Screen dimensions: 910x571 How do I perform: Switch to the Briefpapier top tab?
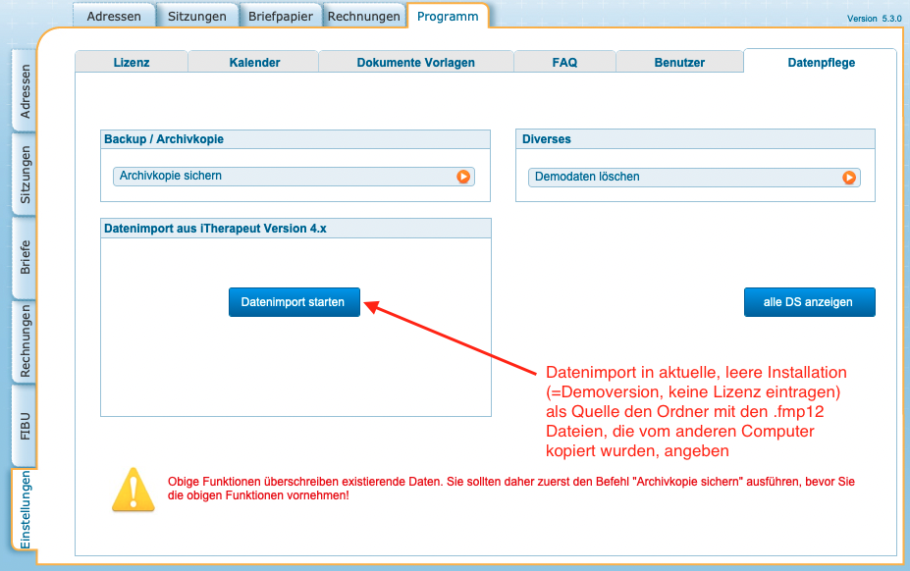click(x=281, y=17)
